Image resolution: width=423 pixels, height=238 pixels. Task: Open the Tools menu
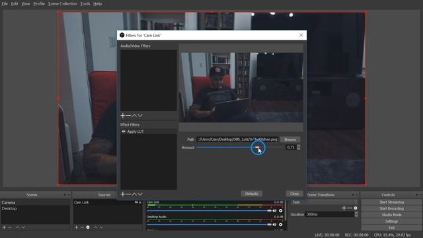[x=85, y=4]
